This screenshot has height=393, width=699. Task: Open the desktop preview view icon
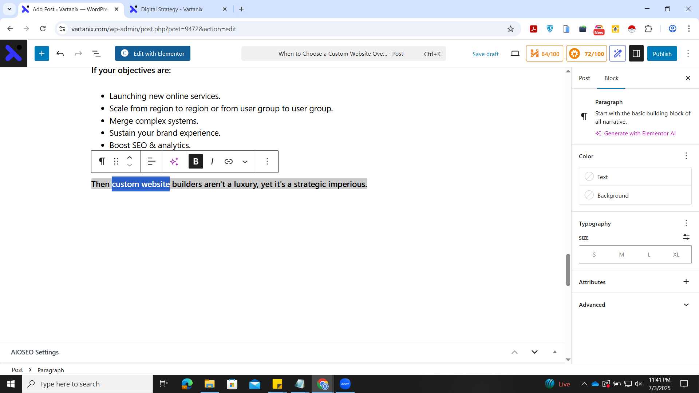(x=515, y=54)
